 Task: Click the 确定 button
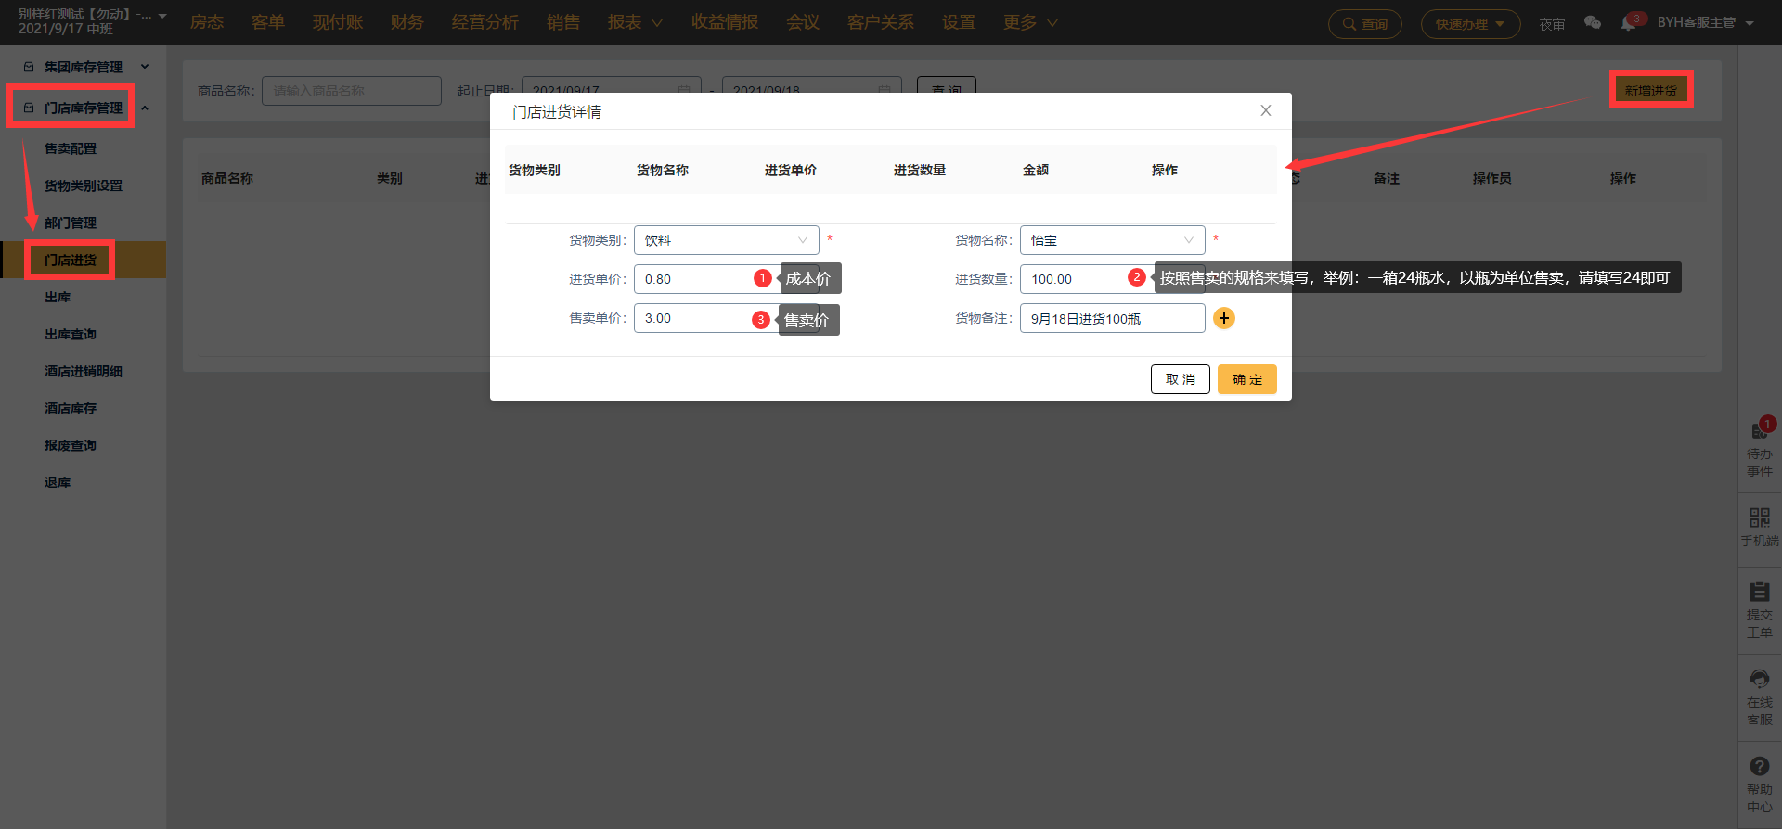pos(1247,379)
